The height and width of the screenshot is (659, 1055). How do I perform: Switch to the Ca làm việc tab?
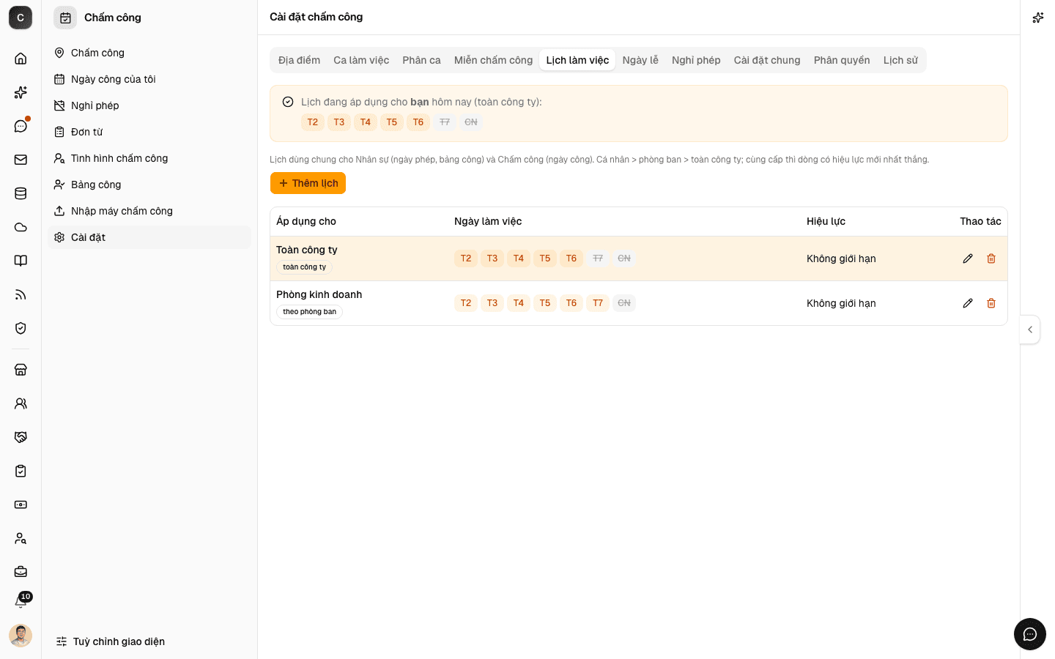361,60
